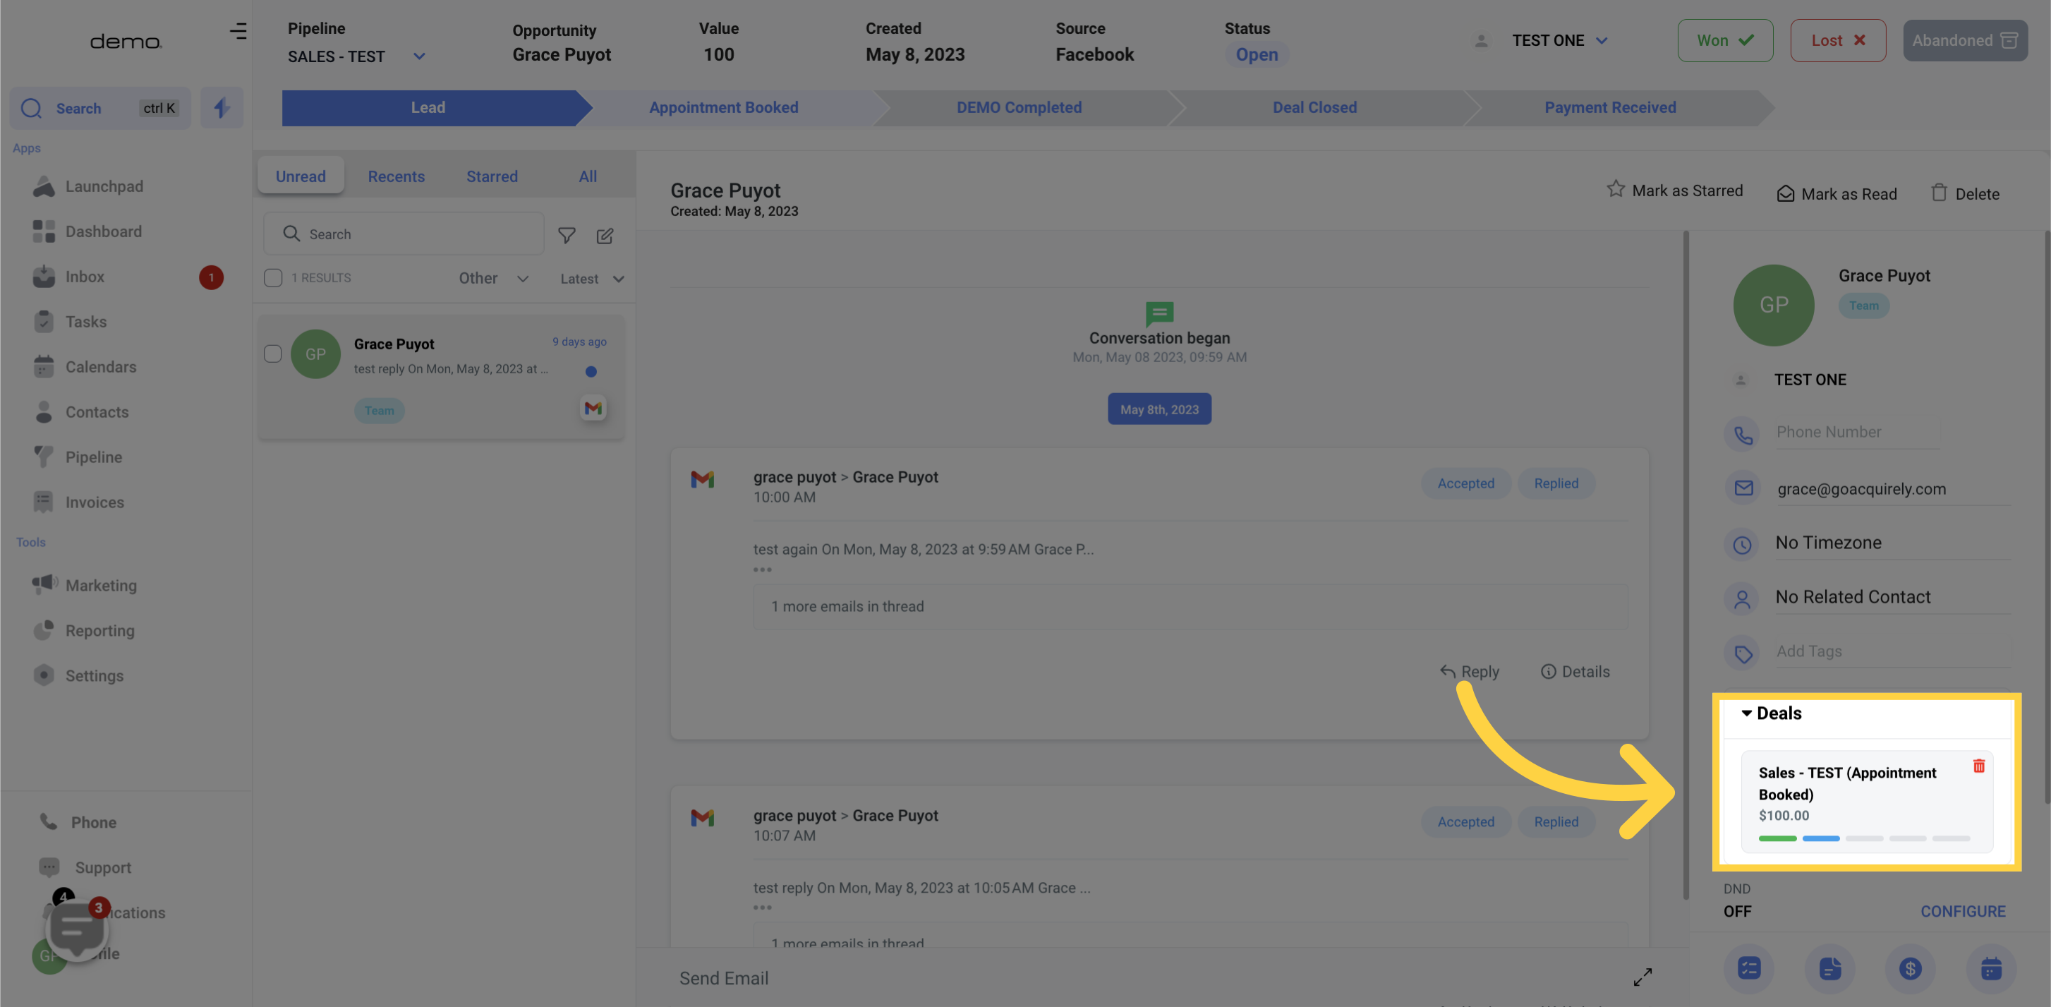Expand the Sales - TEST pipeline dropdown

(417, 54)
